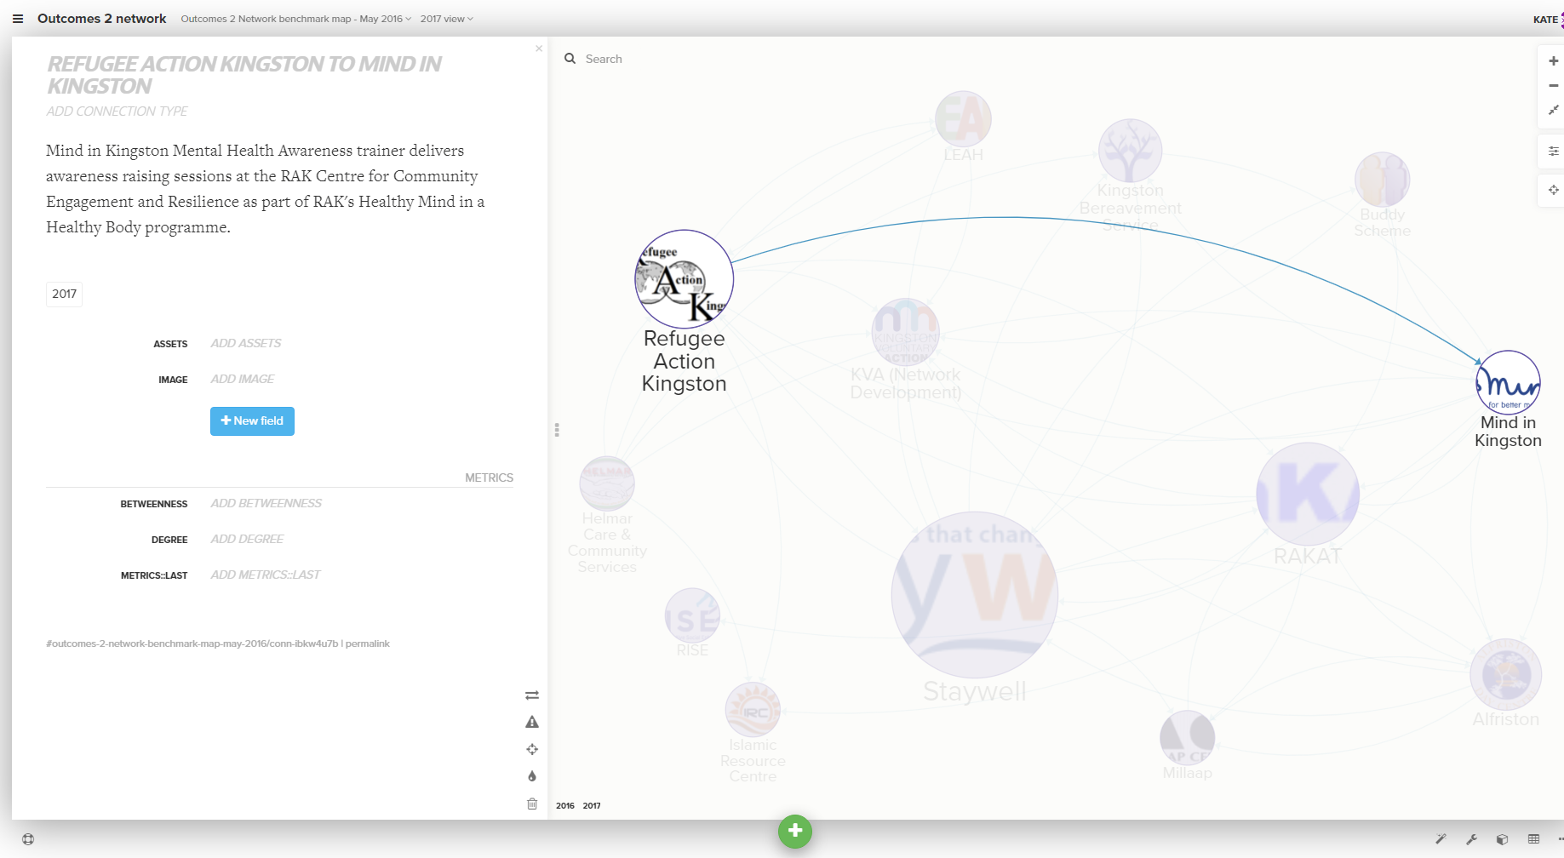
Task: Click the cube icon in footer
Action: coord(1502,839)
